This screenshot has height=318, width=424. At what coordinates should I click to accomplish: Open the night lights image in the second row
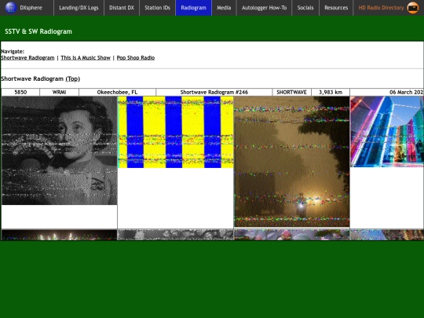click(59, 235)
